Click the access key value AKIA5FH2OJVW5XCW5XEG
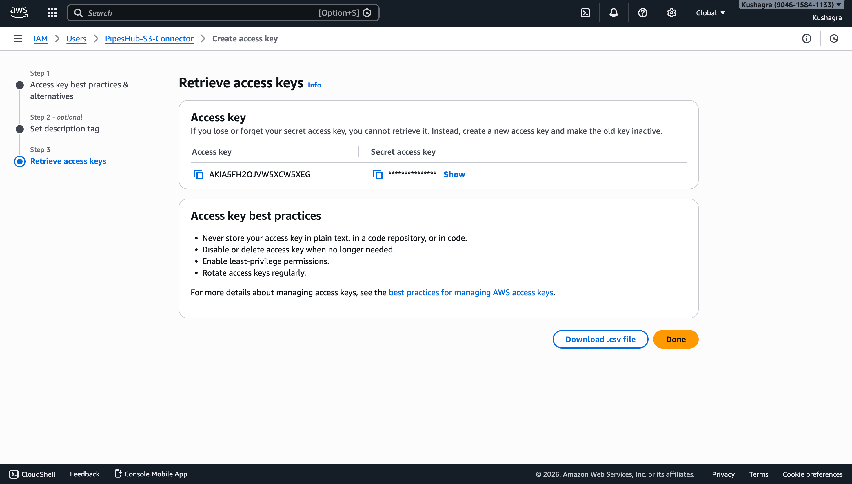852x484 pixels. [259, 174]
